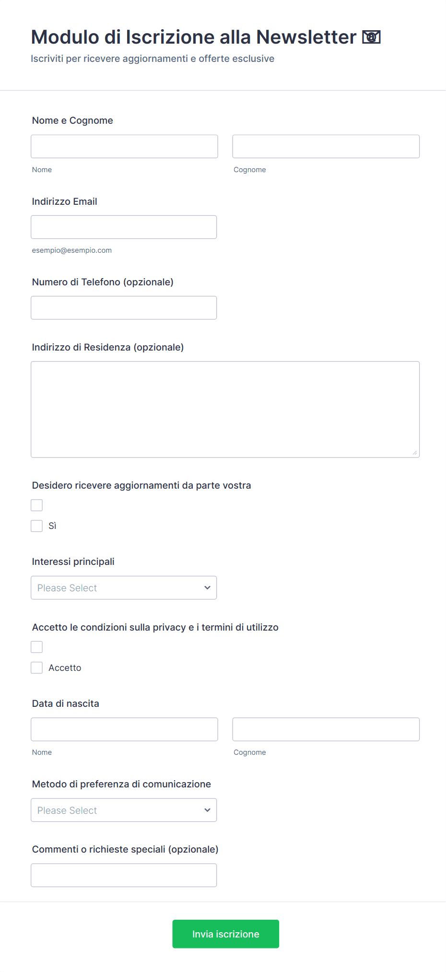Tick the unlabeled checkbox above Sì
Screen dimensions: 446x972
tap(37, 505)
